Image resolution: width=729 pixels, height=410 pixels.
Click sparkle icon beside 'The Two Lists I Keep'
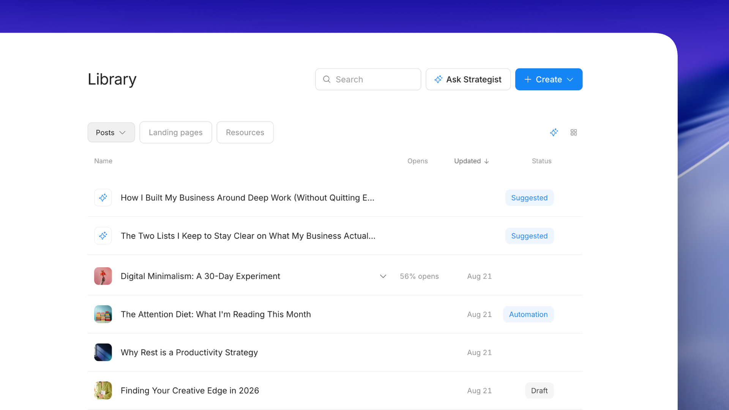pos(103,236)
